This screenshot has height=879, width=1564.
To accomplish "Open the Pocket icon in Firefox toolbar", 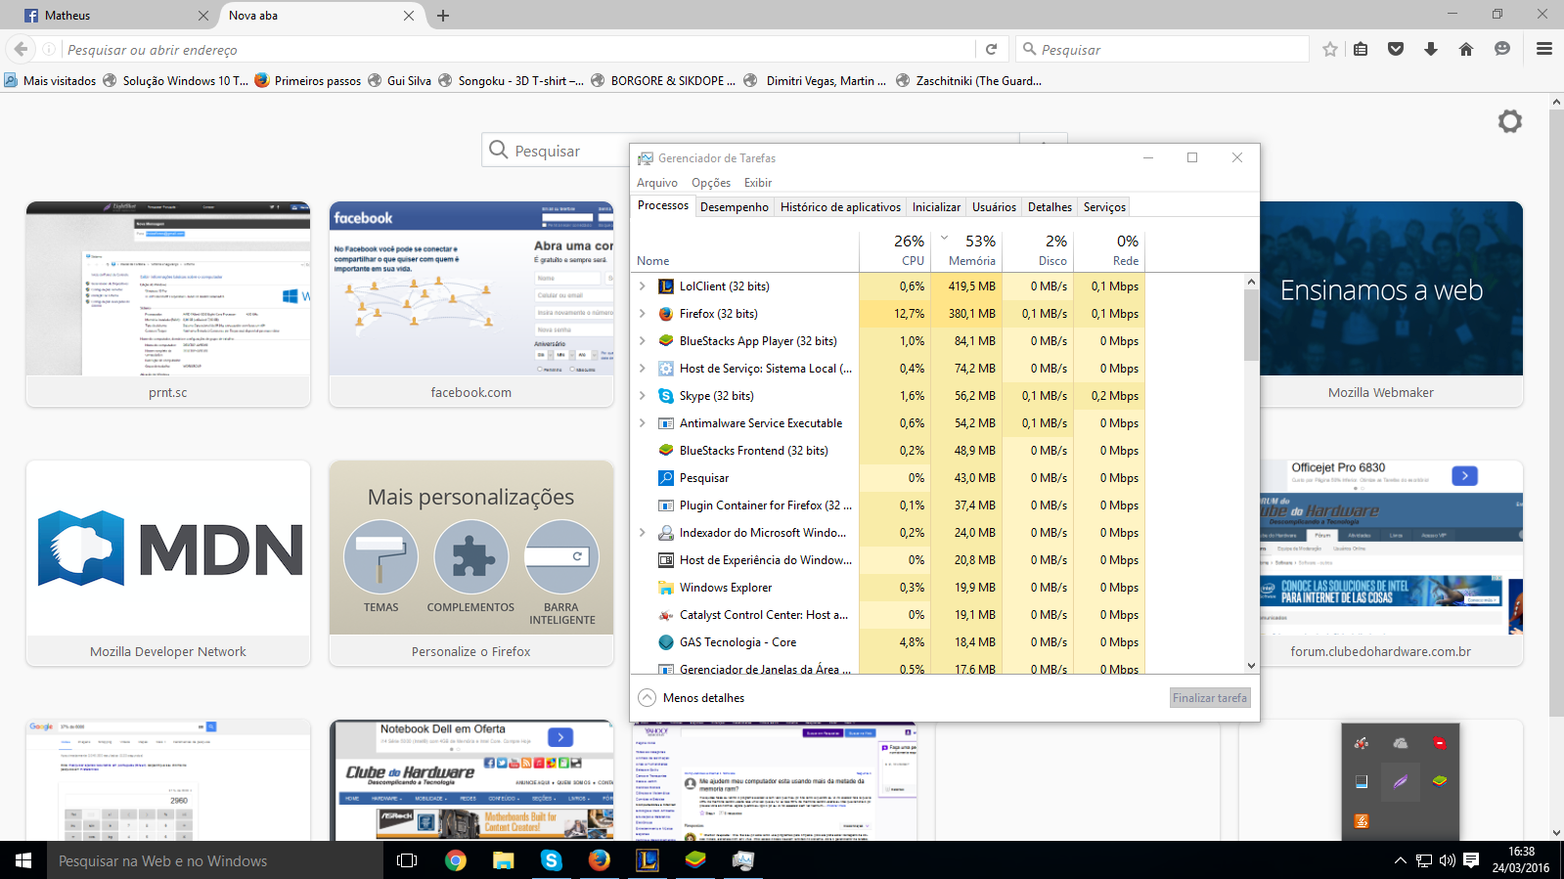I will pos(1396,49).
